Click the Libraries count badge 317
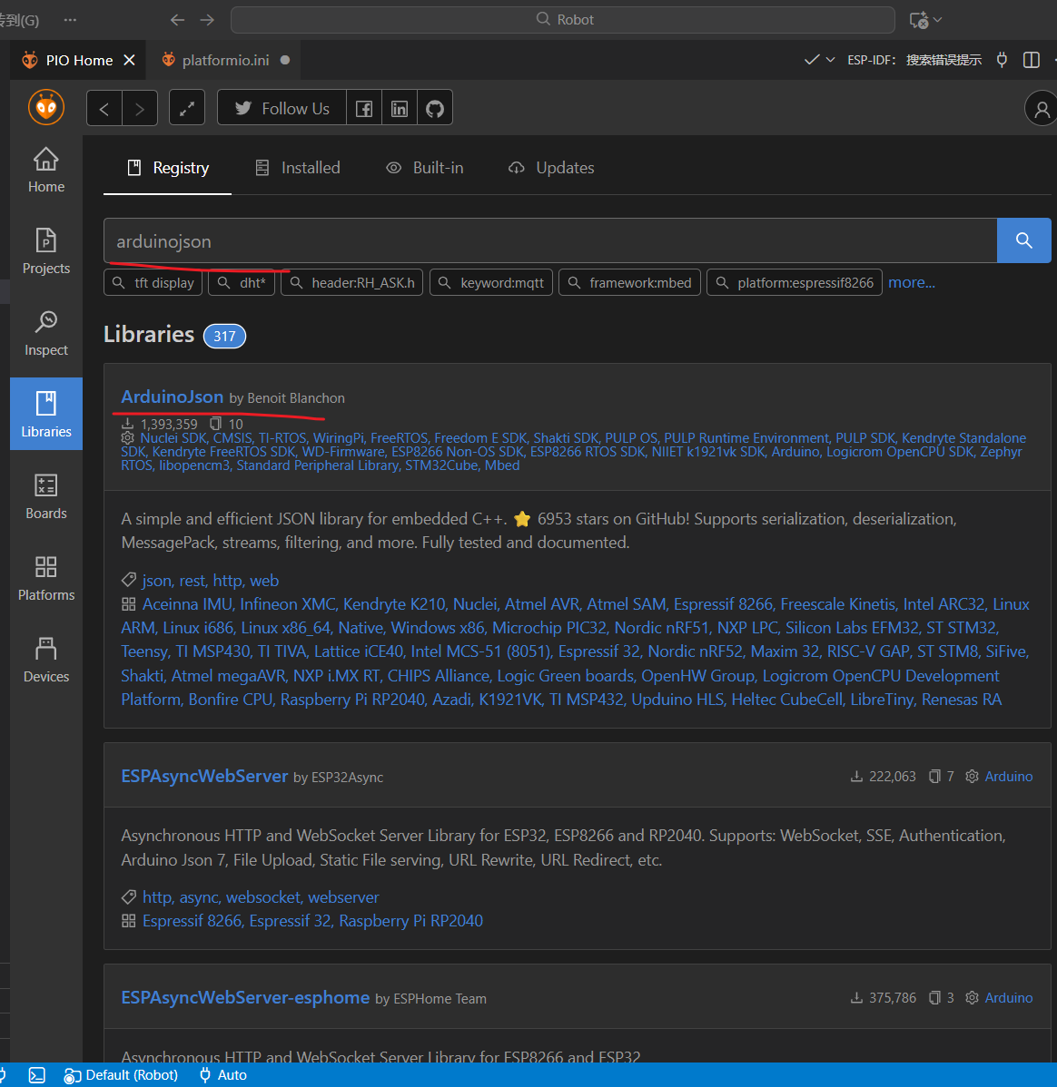The height and width of the screenshot is (1087, 1057). coord(224,337)
